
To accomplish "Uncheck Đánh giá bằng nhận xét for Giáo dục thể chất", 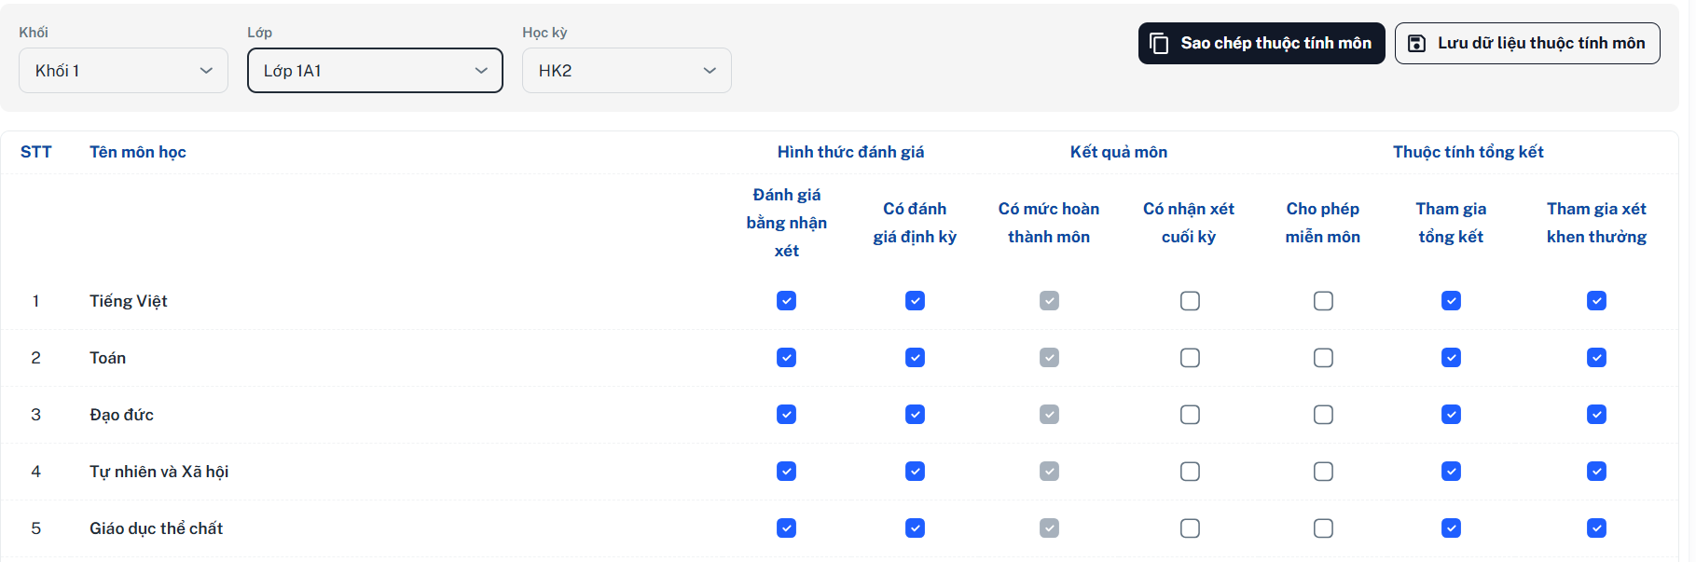I will point(787,528).
